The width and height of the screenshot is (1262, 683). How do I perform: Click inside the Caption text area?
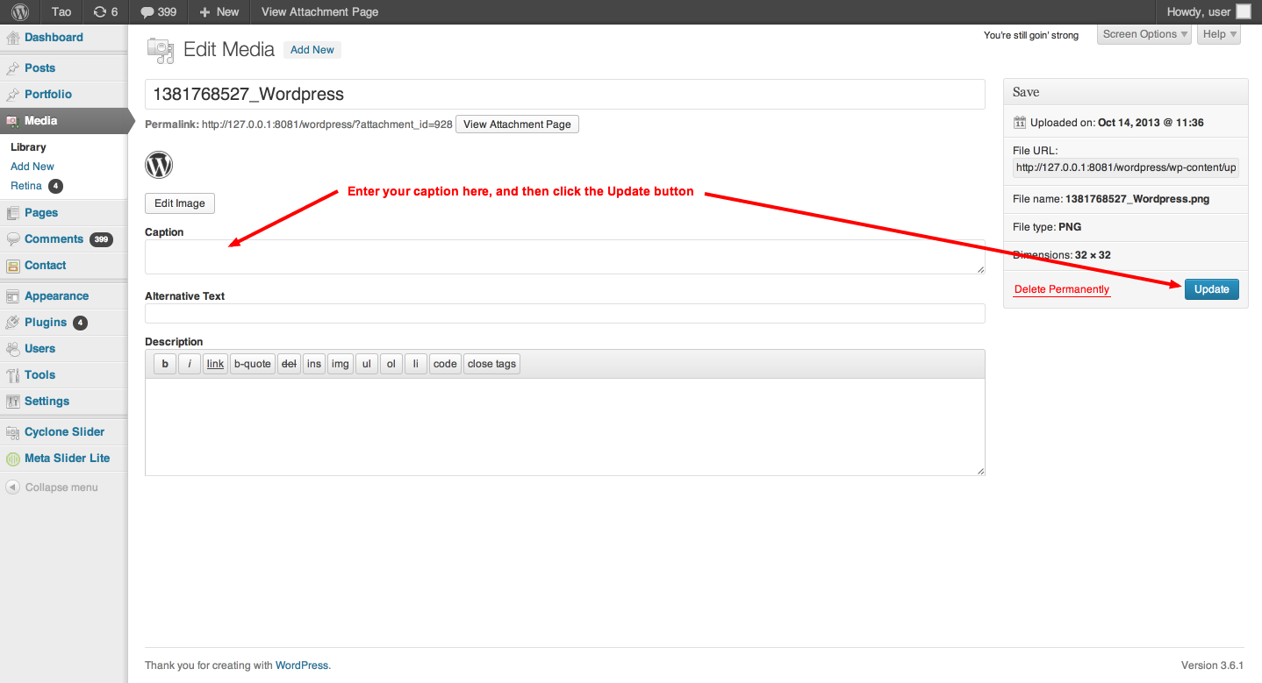click(564, 257)
